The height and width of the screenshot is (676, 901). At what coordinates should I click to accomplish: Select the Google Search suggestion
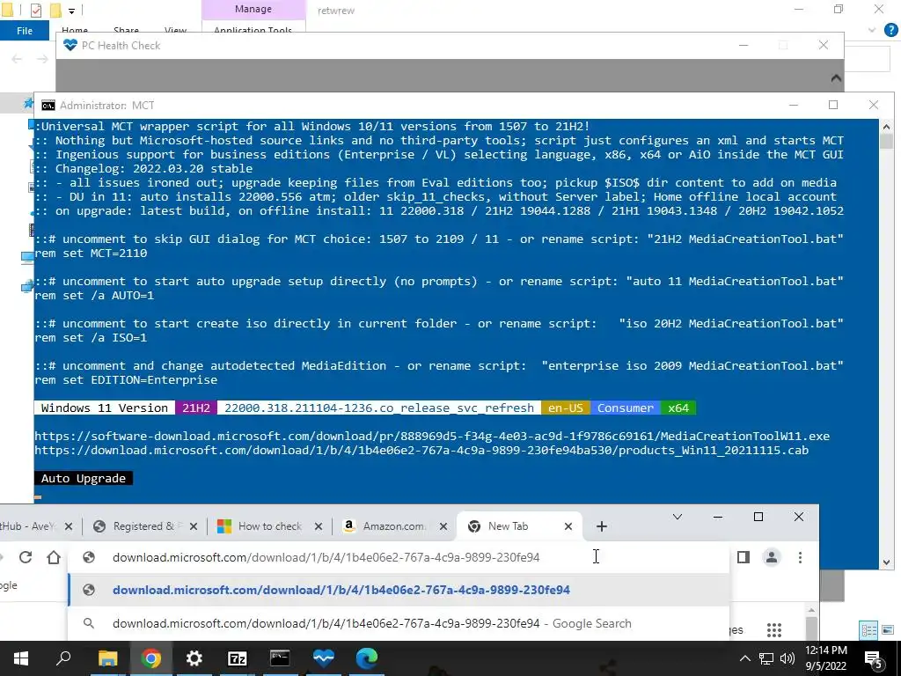click(399, 623)
